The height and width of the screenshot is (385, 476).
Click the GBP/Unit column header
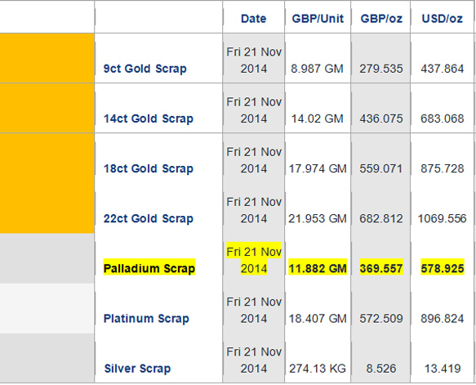[x=318, y=19]
